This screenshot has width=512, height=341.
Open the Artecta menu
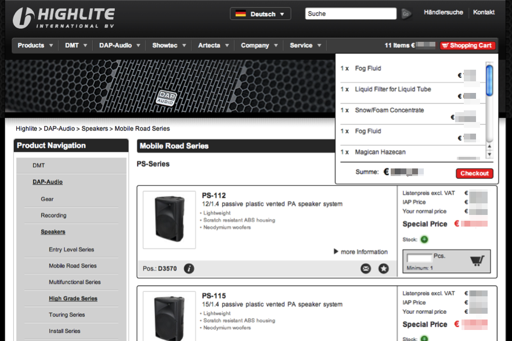pos(213,45)
